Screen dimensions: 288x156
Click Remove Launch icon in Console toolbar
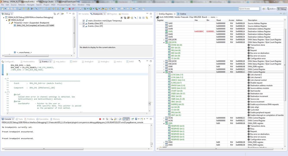(103, 119)
